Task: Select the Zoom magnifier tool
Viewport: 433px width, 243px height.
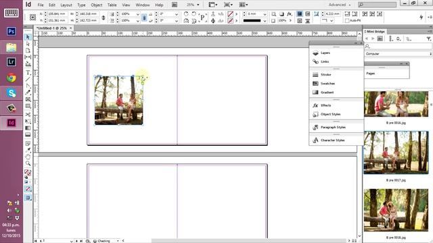Action: 28,163
